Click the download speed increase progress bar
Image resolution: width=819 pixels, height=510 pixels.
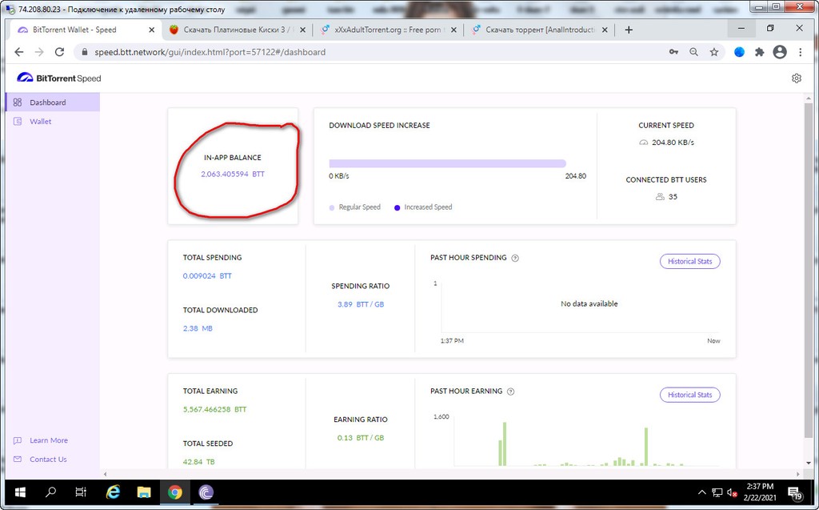pyautogui.click(x=448, y=163)
